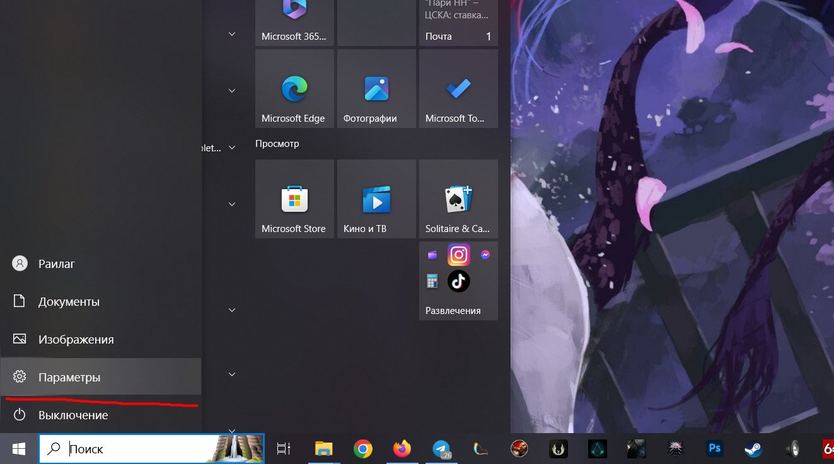Open Параметры in the Start menu

pyautogui.click(x=69, y=377)
